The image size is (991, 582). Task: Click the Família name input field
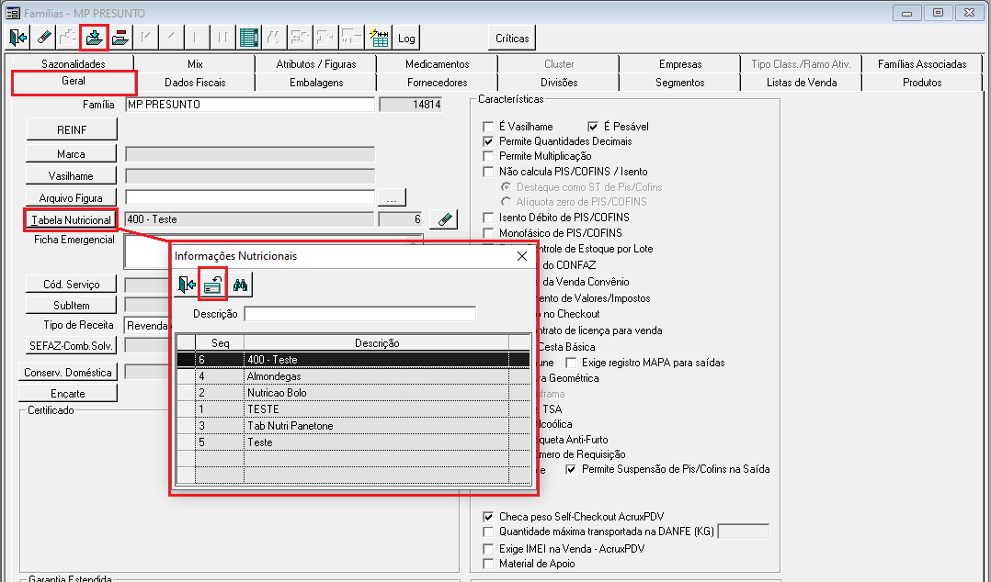click(x=250, y=105)
